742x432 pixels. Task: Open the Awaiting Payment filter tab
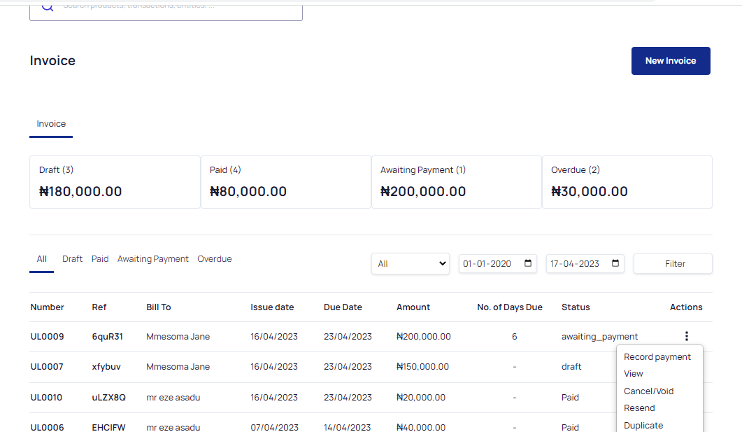click(153, 258)
